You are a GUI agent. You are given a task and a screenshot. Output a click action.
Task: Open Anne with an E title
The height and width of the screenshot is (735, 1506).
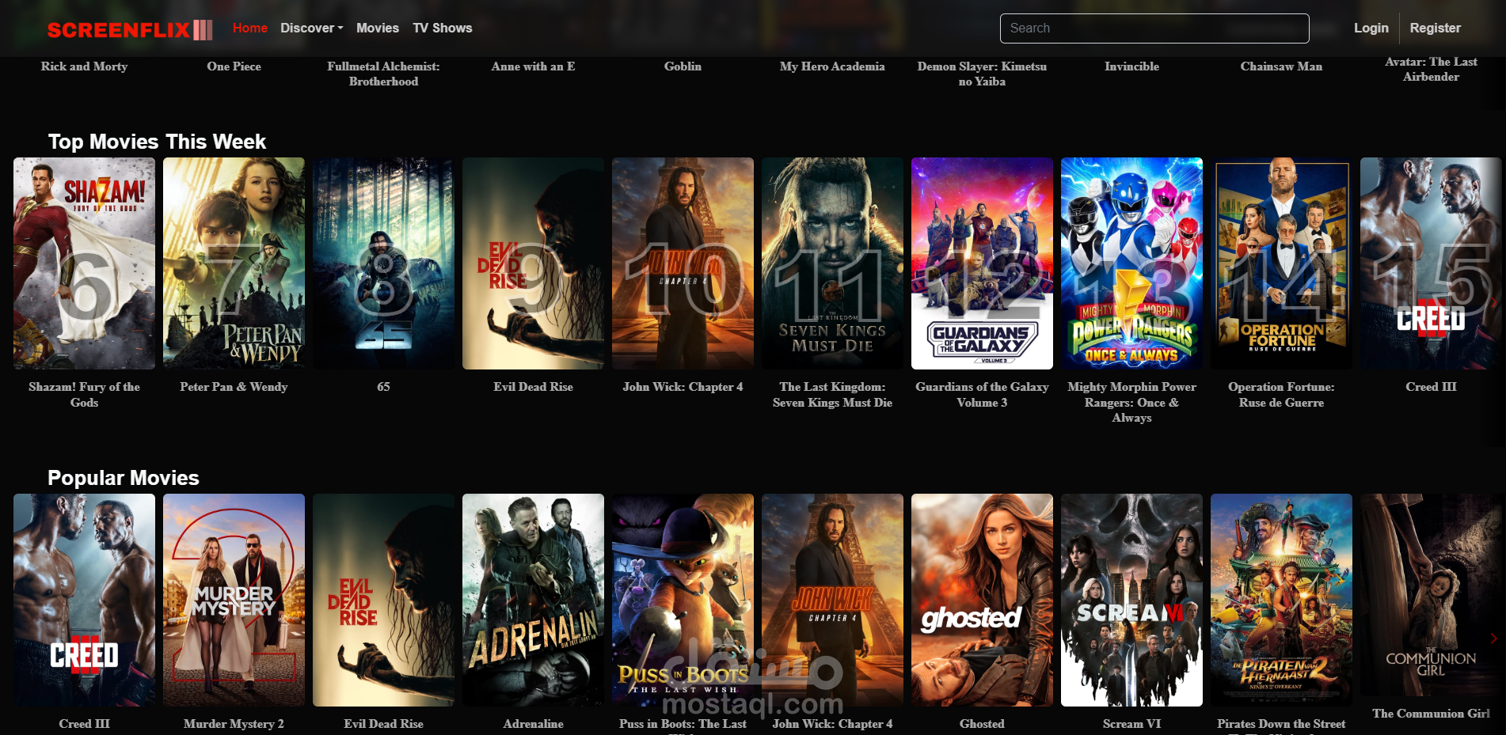[533, 66]
